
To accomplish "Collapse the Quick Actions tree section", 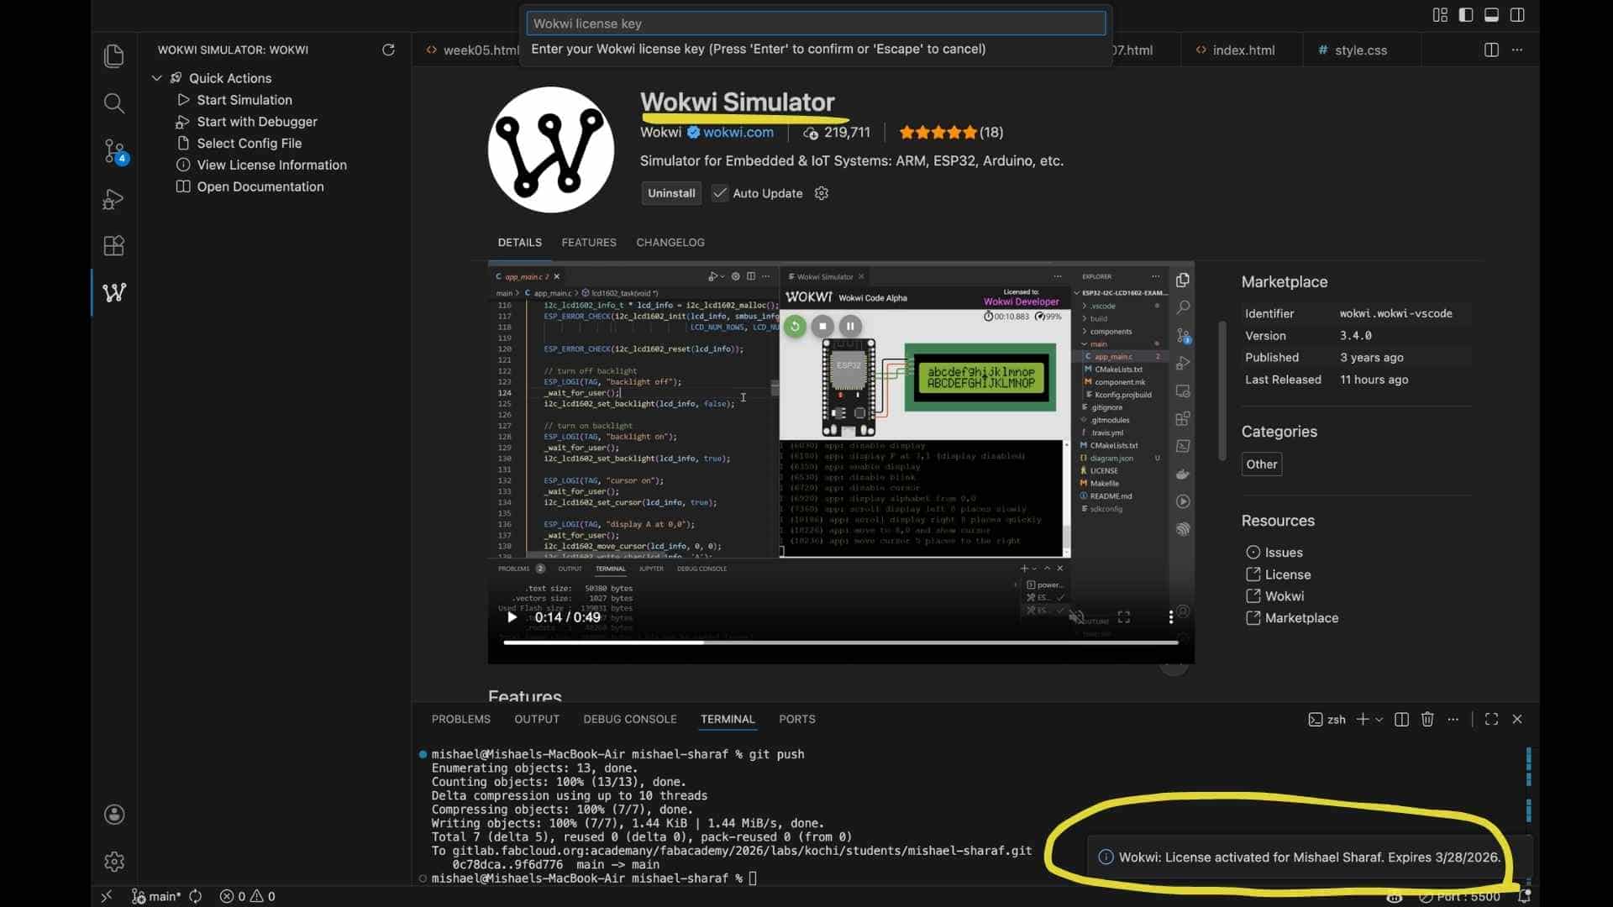I will (156, 78).
